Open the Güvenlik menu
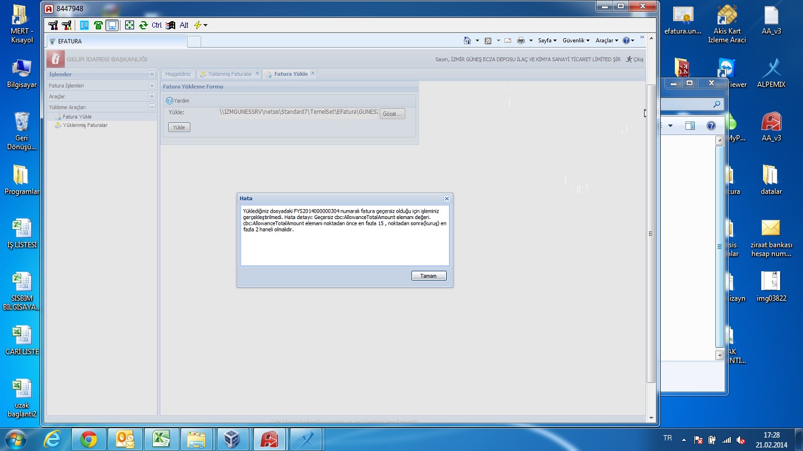The height and width of the screenshot is (451, 803). coord(576,41)
